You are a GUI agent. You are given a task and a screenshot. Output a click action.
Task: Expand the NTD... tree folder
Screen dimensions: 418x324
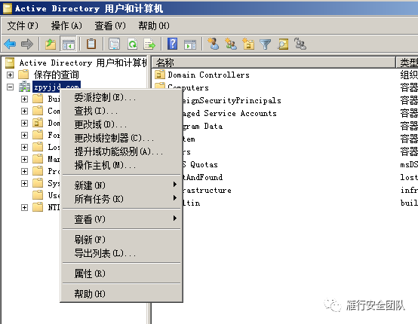pyautogui.click(x=24, y=207)
